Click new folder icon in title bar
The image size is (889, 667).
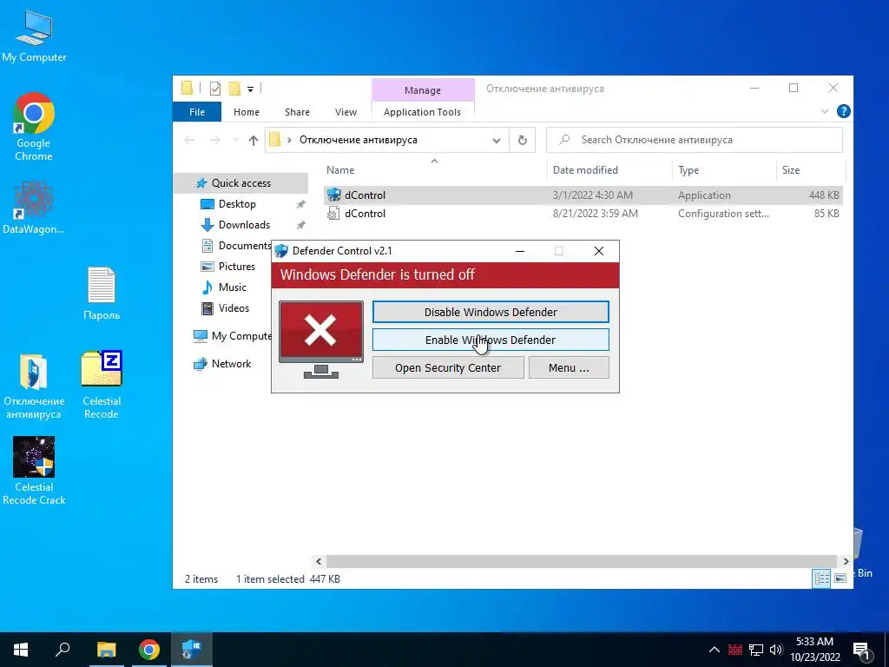coord(234,89)
